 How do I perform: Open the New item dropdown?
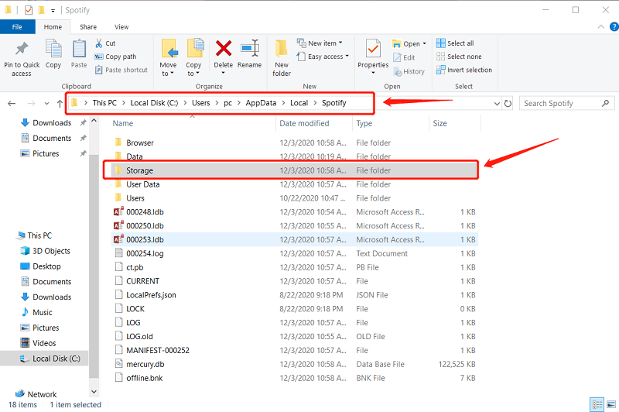pyautogui.click(x=320, y=43)
